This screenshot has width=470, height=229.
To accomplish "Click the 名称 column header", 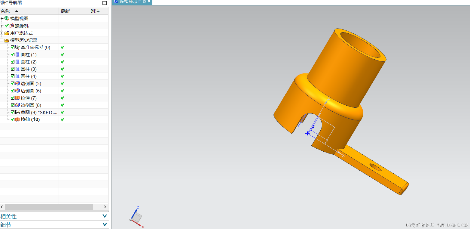I will [x=29, y=11].
